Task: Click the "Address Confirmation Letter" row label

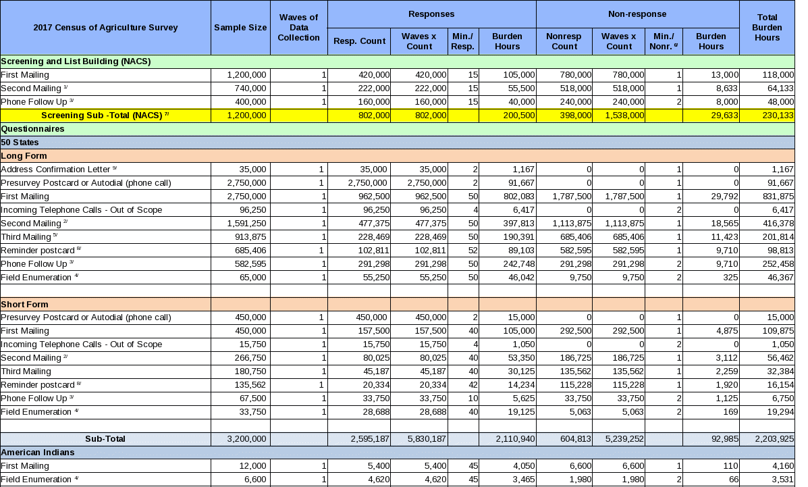Action: pyautogui.click(x=59, y=170)
